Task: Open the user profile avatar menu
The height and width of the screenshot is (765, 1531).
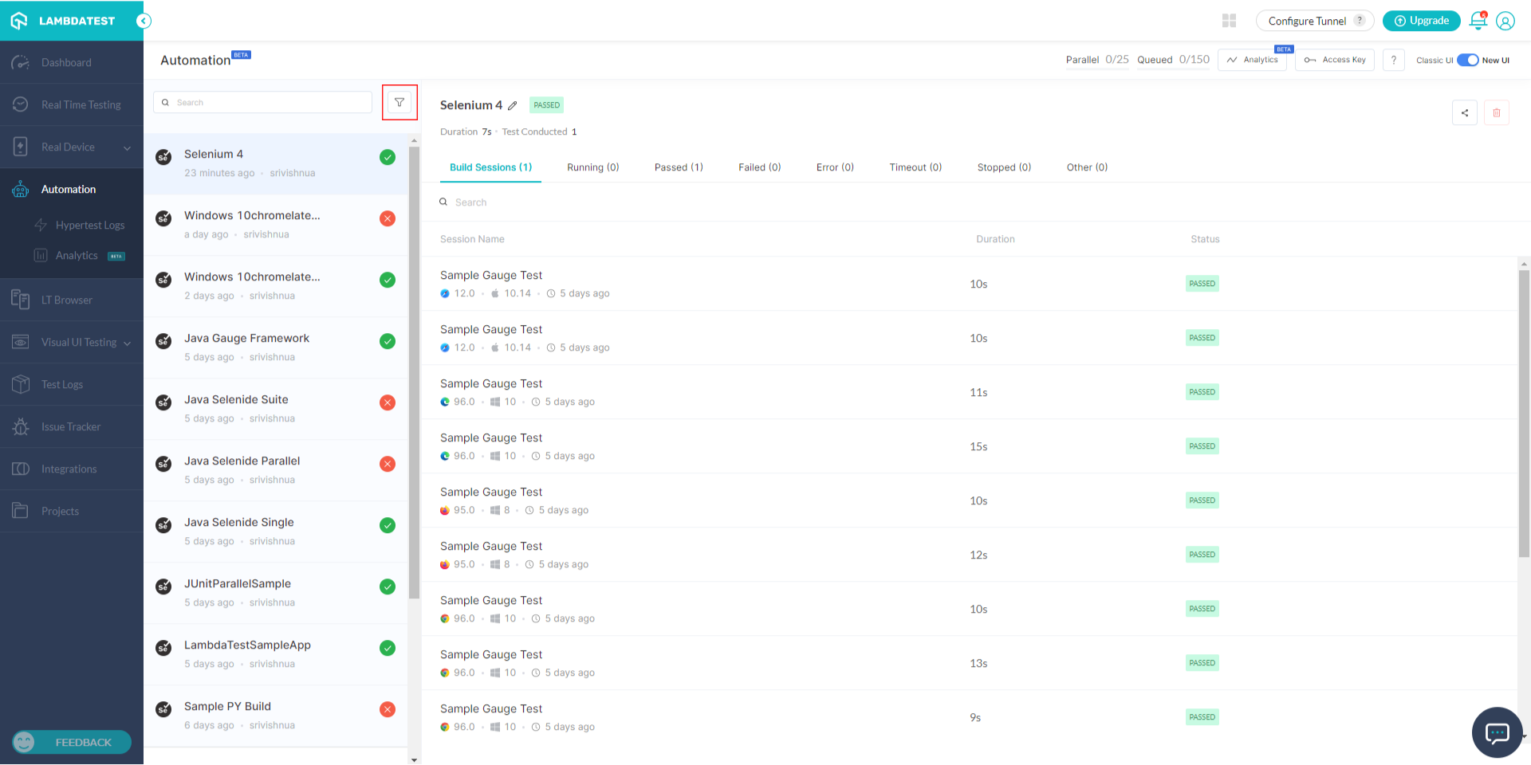Action: 1505,21
